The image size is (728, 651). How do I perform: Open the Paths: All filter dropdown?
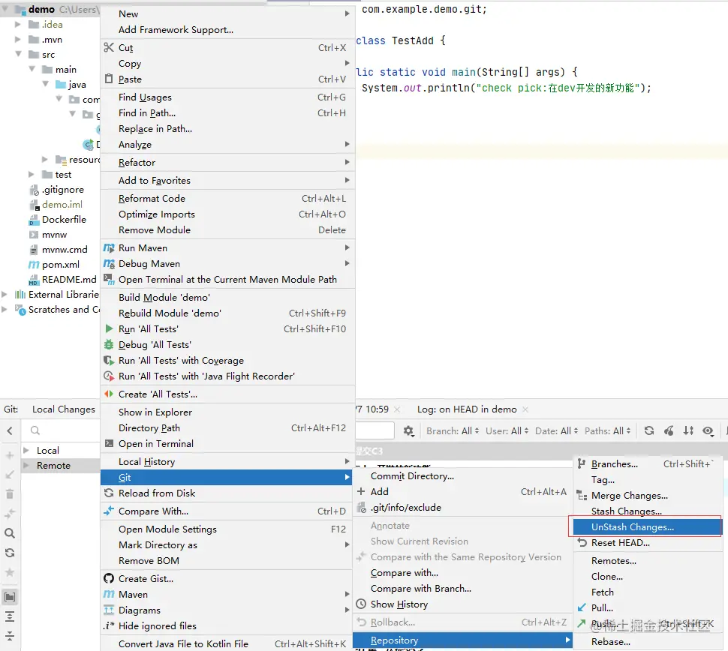tap(607, 430)
